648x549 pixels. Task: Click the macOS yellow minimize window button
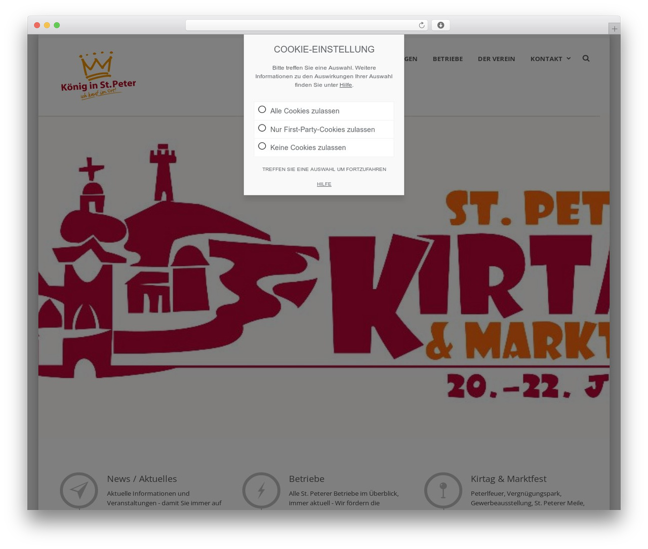(47, 25)
